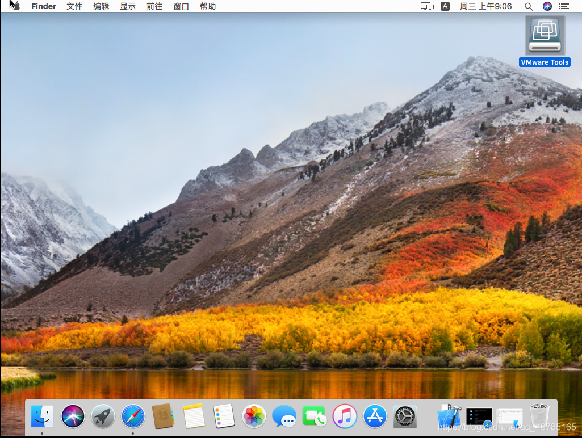This screenshot has width=582, height=438.
Task: Open System Preferences gear icon
Action: click(x=405, y=416)
